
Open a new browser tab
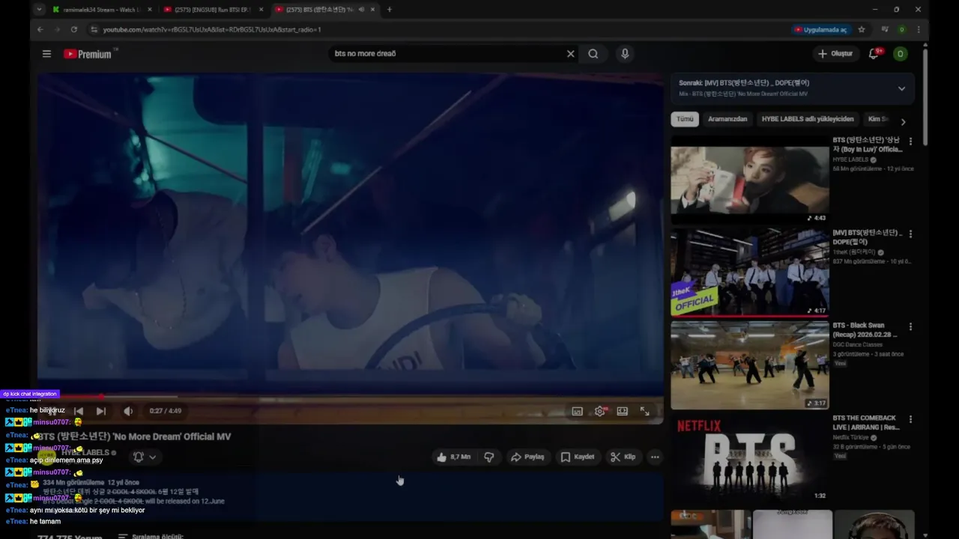point(389,10)
